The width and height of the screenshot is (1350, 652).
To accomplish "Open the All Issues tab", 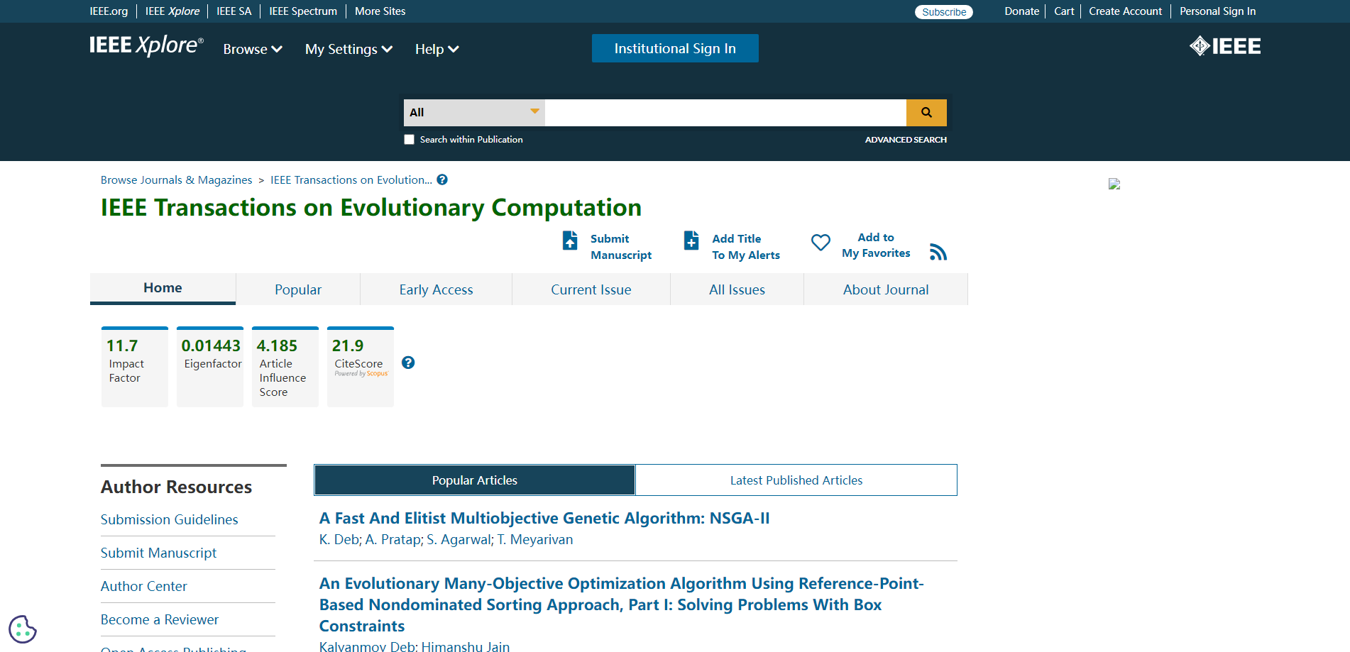I will (737, 289).
